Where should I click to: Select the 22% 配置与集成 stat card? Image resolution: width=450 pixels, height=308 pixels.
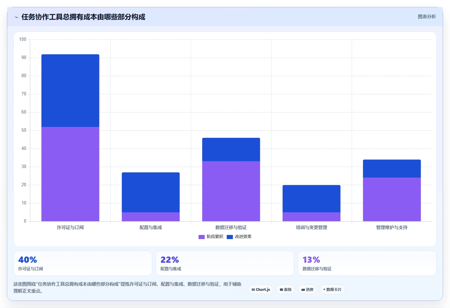[225, 263]
